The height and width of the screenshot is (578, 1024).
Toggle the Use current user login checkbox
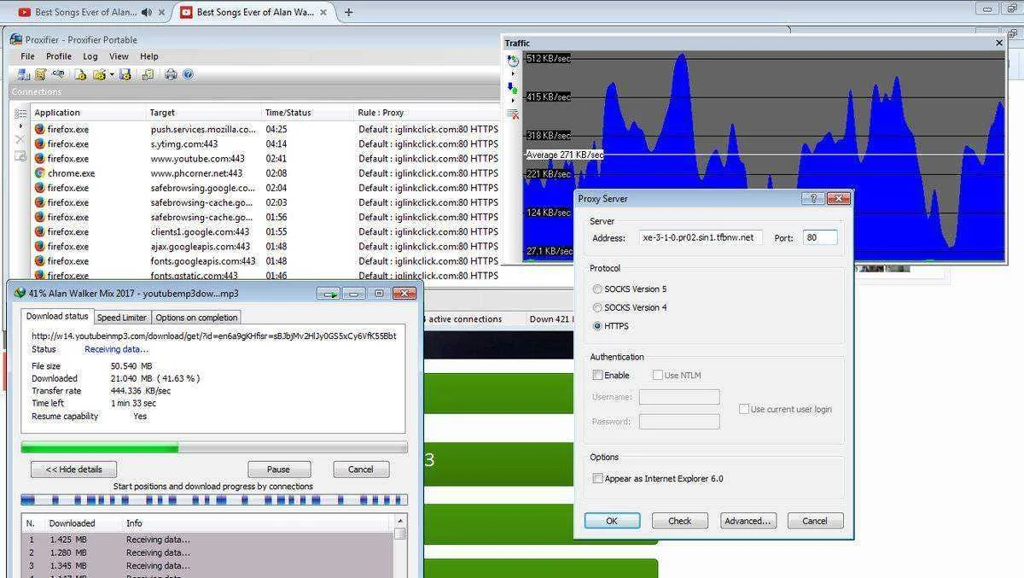744,409
